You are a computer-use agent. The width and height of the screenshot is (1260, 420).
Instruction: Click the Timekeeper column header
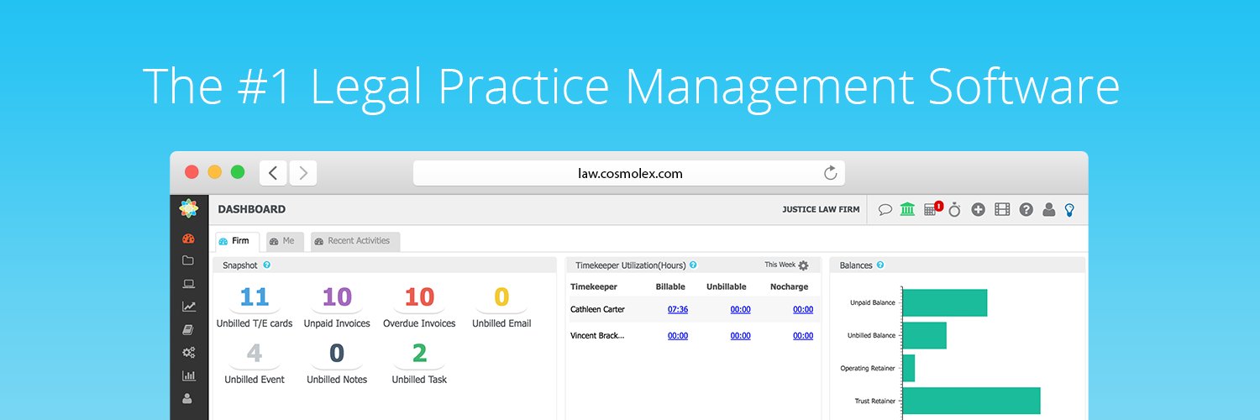click(x=594, y=286)
